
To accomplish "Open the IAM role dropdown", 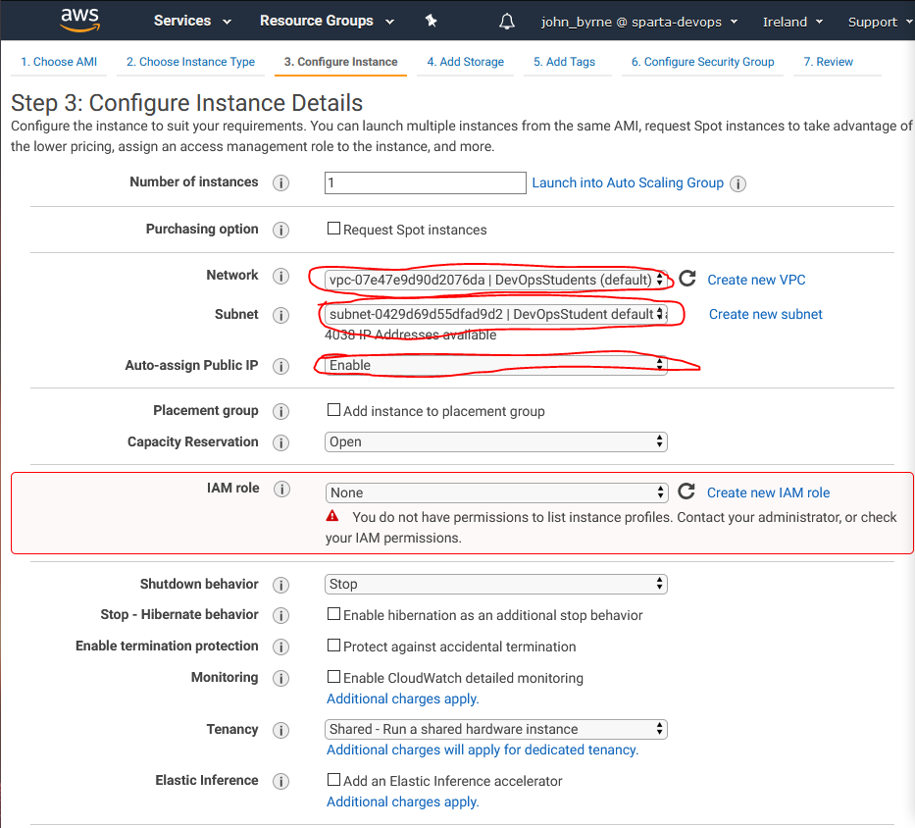I will [x=496, y=492].
